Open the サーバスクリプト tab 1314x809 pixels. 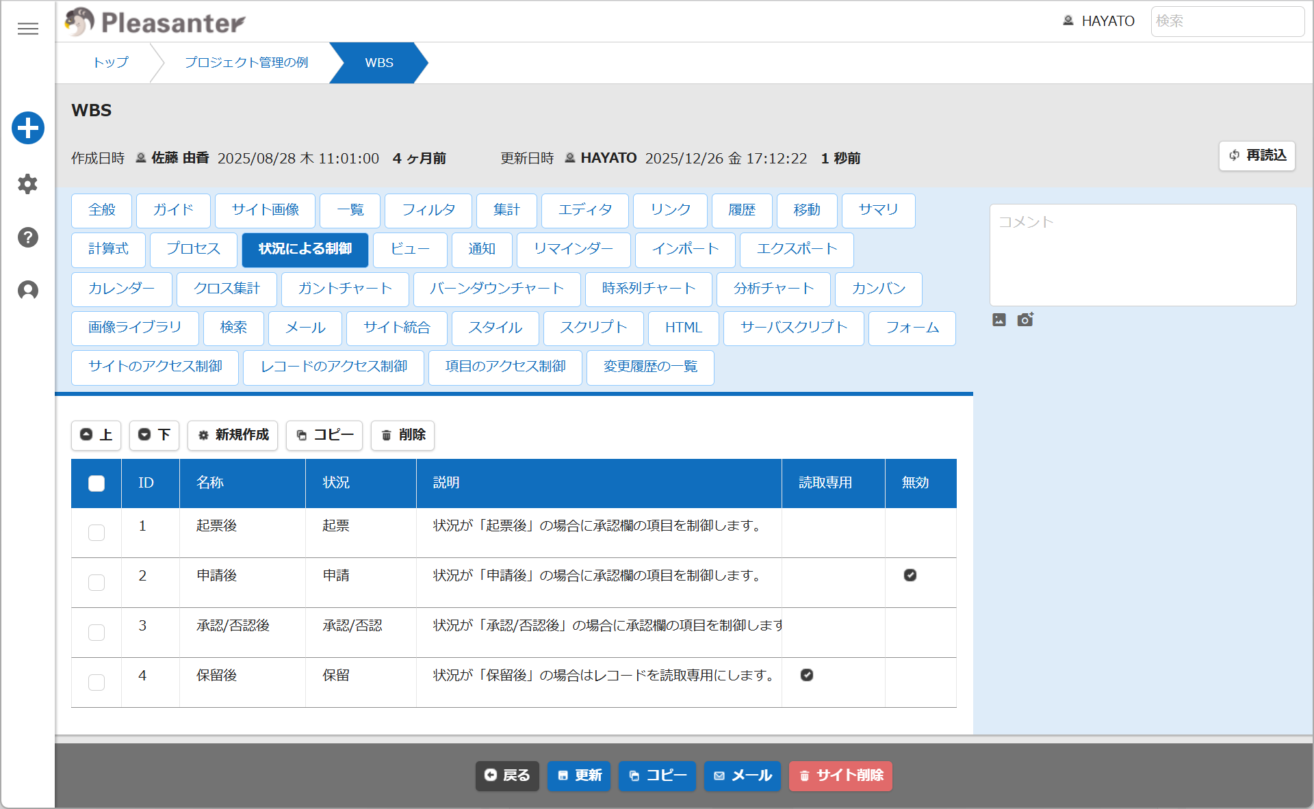[794, 328]
